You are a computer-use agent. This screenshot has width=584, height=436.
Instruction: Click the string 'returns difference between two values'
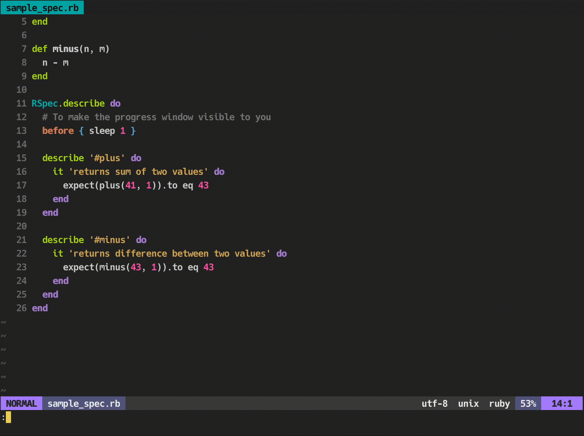coord(170,253)
